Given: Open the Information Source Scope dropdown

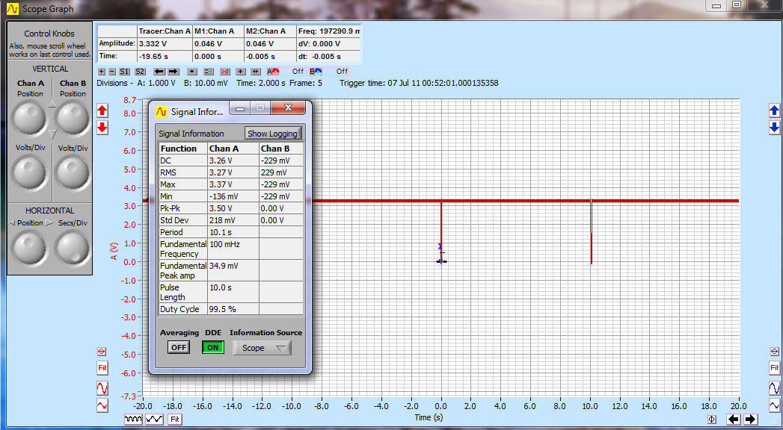Looking at the screenshot, I should pyautogui.click(x=262, y=348).
